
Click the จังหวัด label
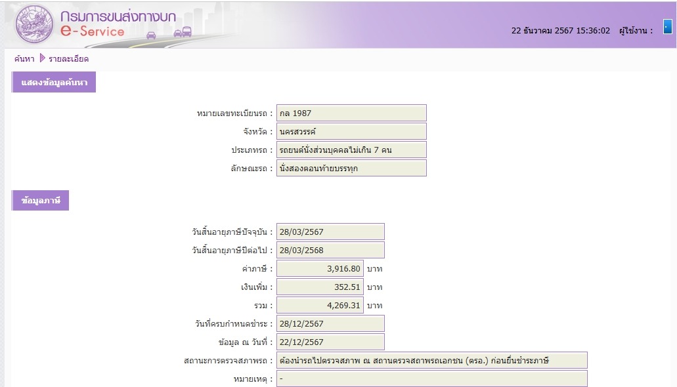pyautogui.click(x=258, y=132)
